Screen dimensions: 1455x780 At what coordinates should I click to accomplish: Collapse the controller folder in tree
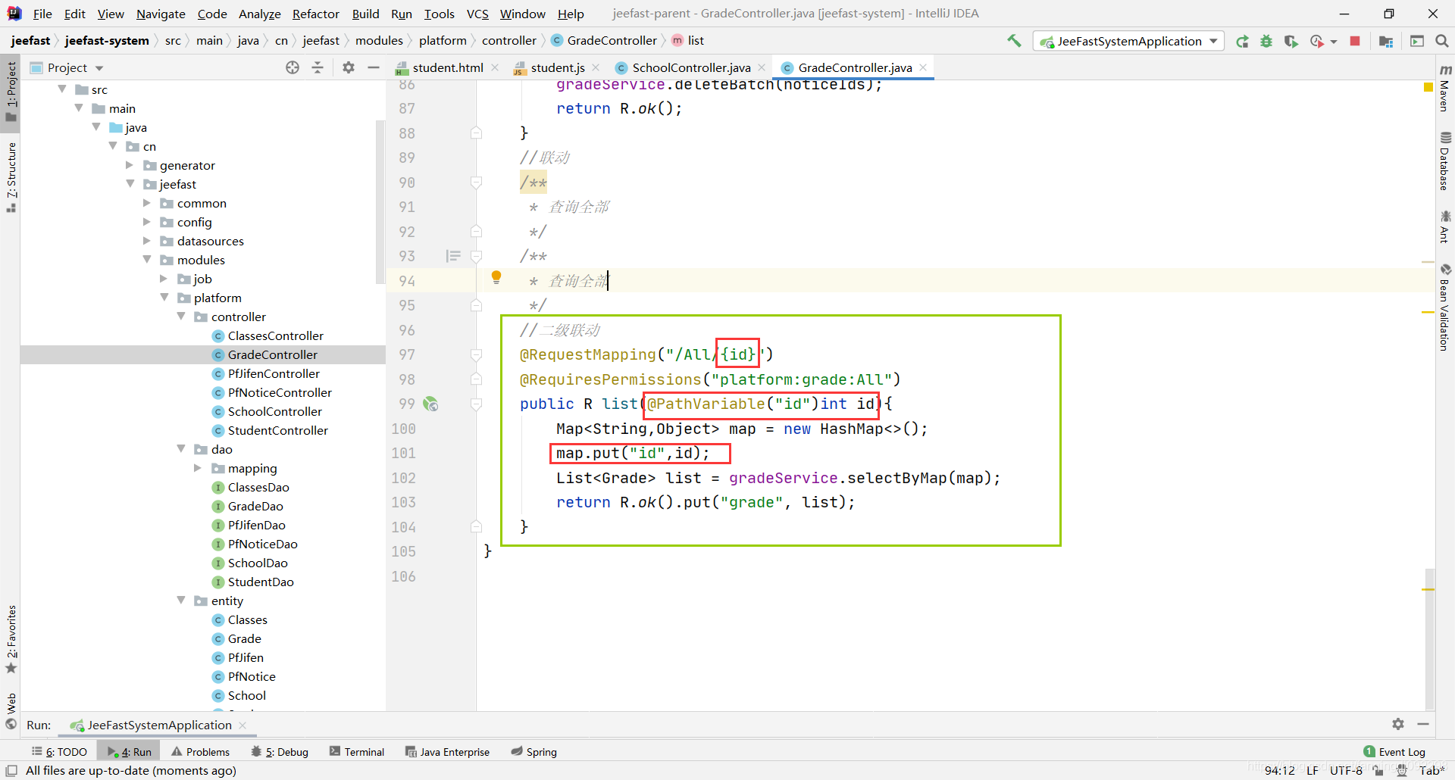coord(182,317)
